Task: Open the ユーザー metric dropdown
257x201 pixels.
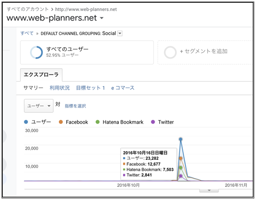Action: click(x=39, y=106)
